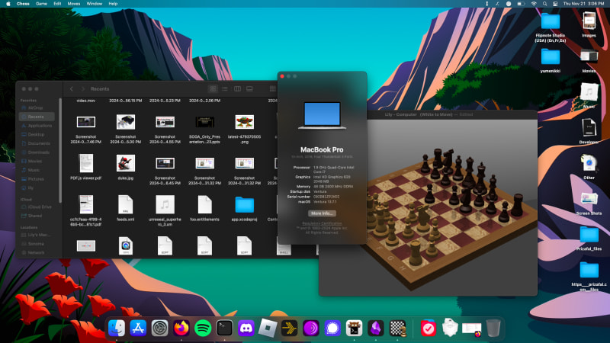Click the Chess app icon in Dock

(x=397, y=328)
